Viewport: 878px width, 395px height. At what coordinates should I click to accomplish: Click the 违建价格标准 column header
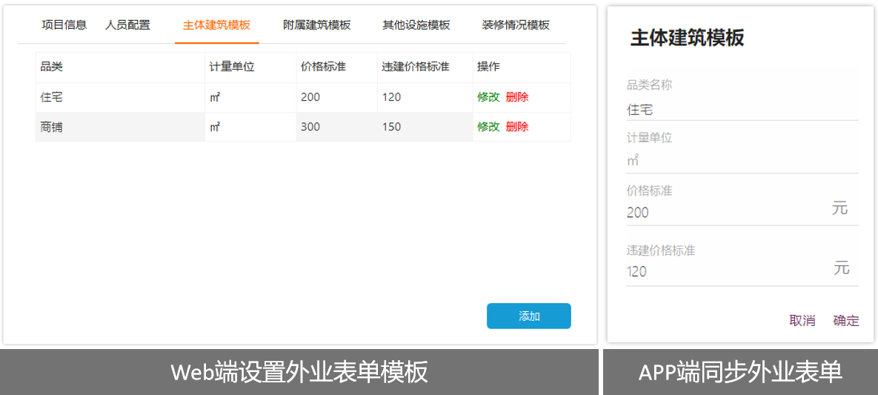click(416, 67)
